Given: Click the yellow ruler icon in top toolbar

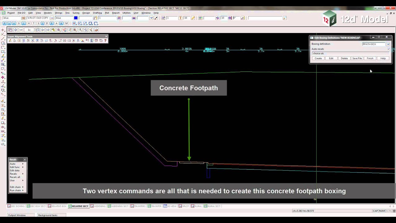Looking at the screenshot, I should [193, 18].
